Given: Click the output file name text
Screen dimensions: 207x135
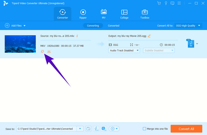Looking at the screenshot, I should [132, 36].
